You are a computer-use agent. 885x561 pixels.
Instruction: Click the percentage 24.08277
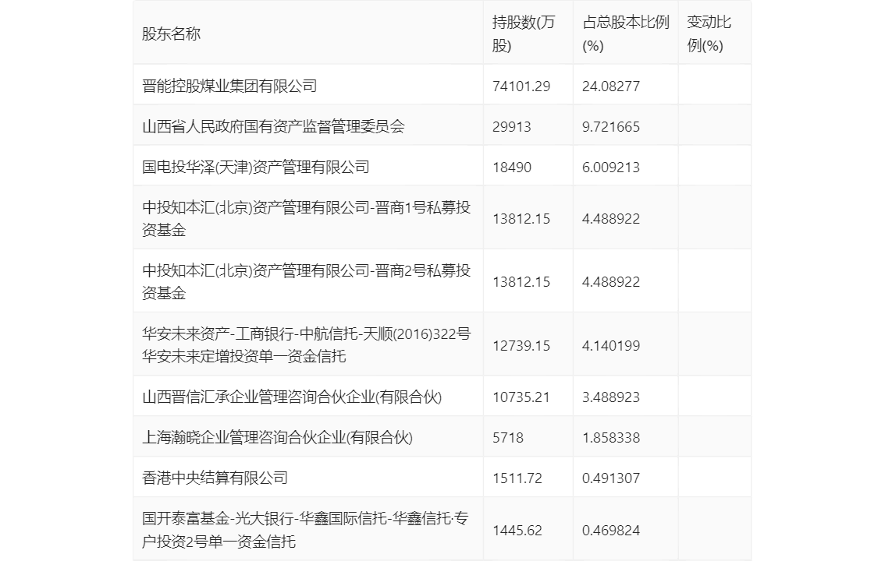point(611,86)
